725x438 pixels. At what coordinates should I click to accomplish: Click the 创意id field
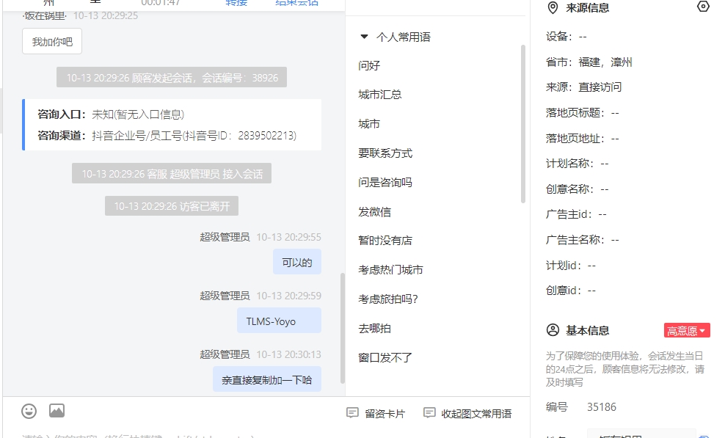tap(571, 291)
